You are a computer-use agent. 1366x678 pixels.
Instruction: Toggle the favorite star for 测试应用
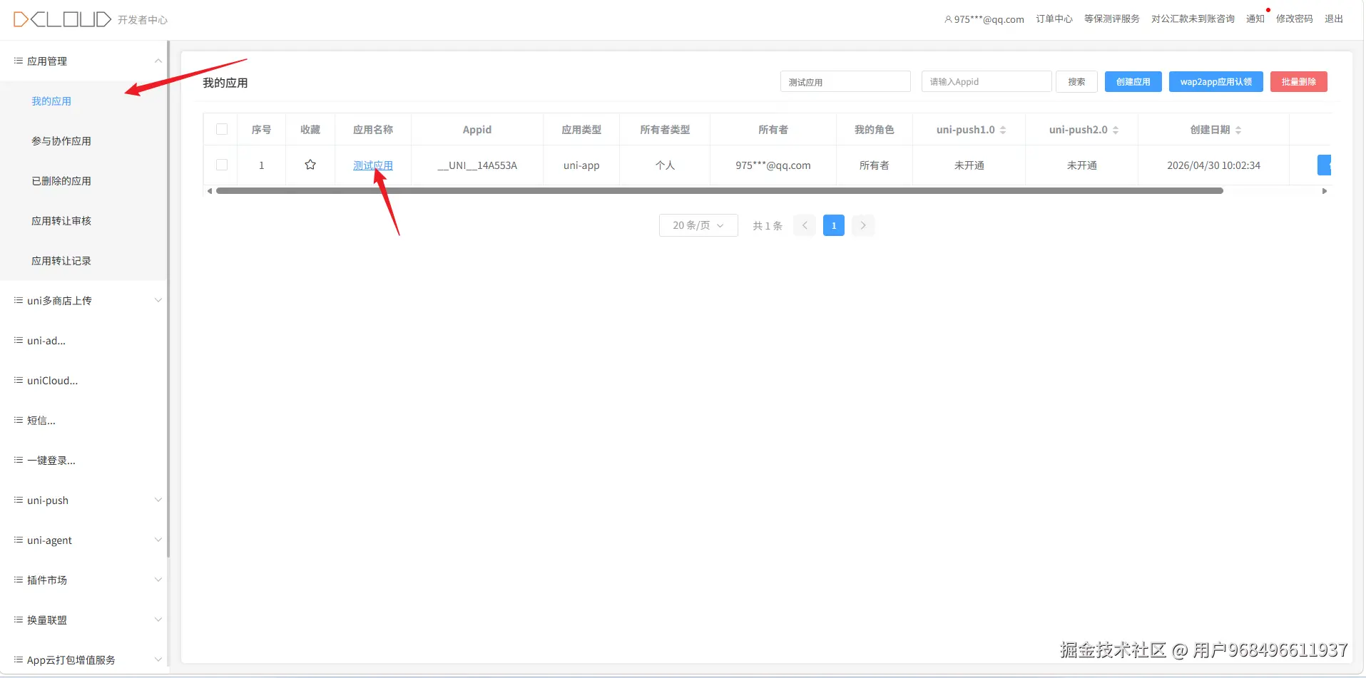pyautogui.click(x=310, y=165)
